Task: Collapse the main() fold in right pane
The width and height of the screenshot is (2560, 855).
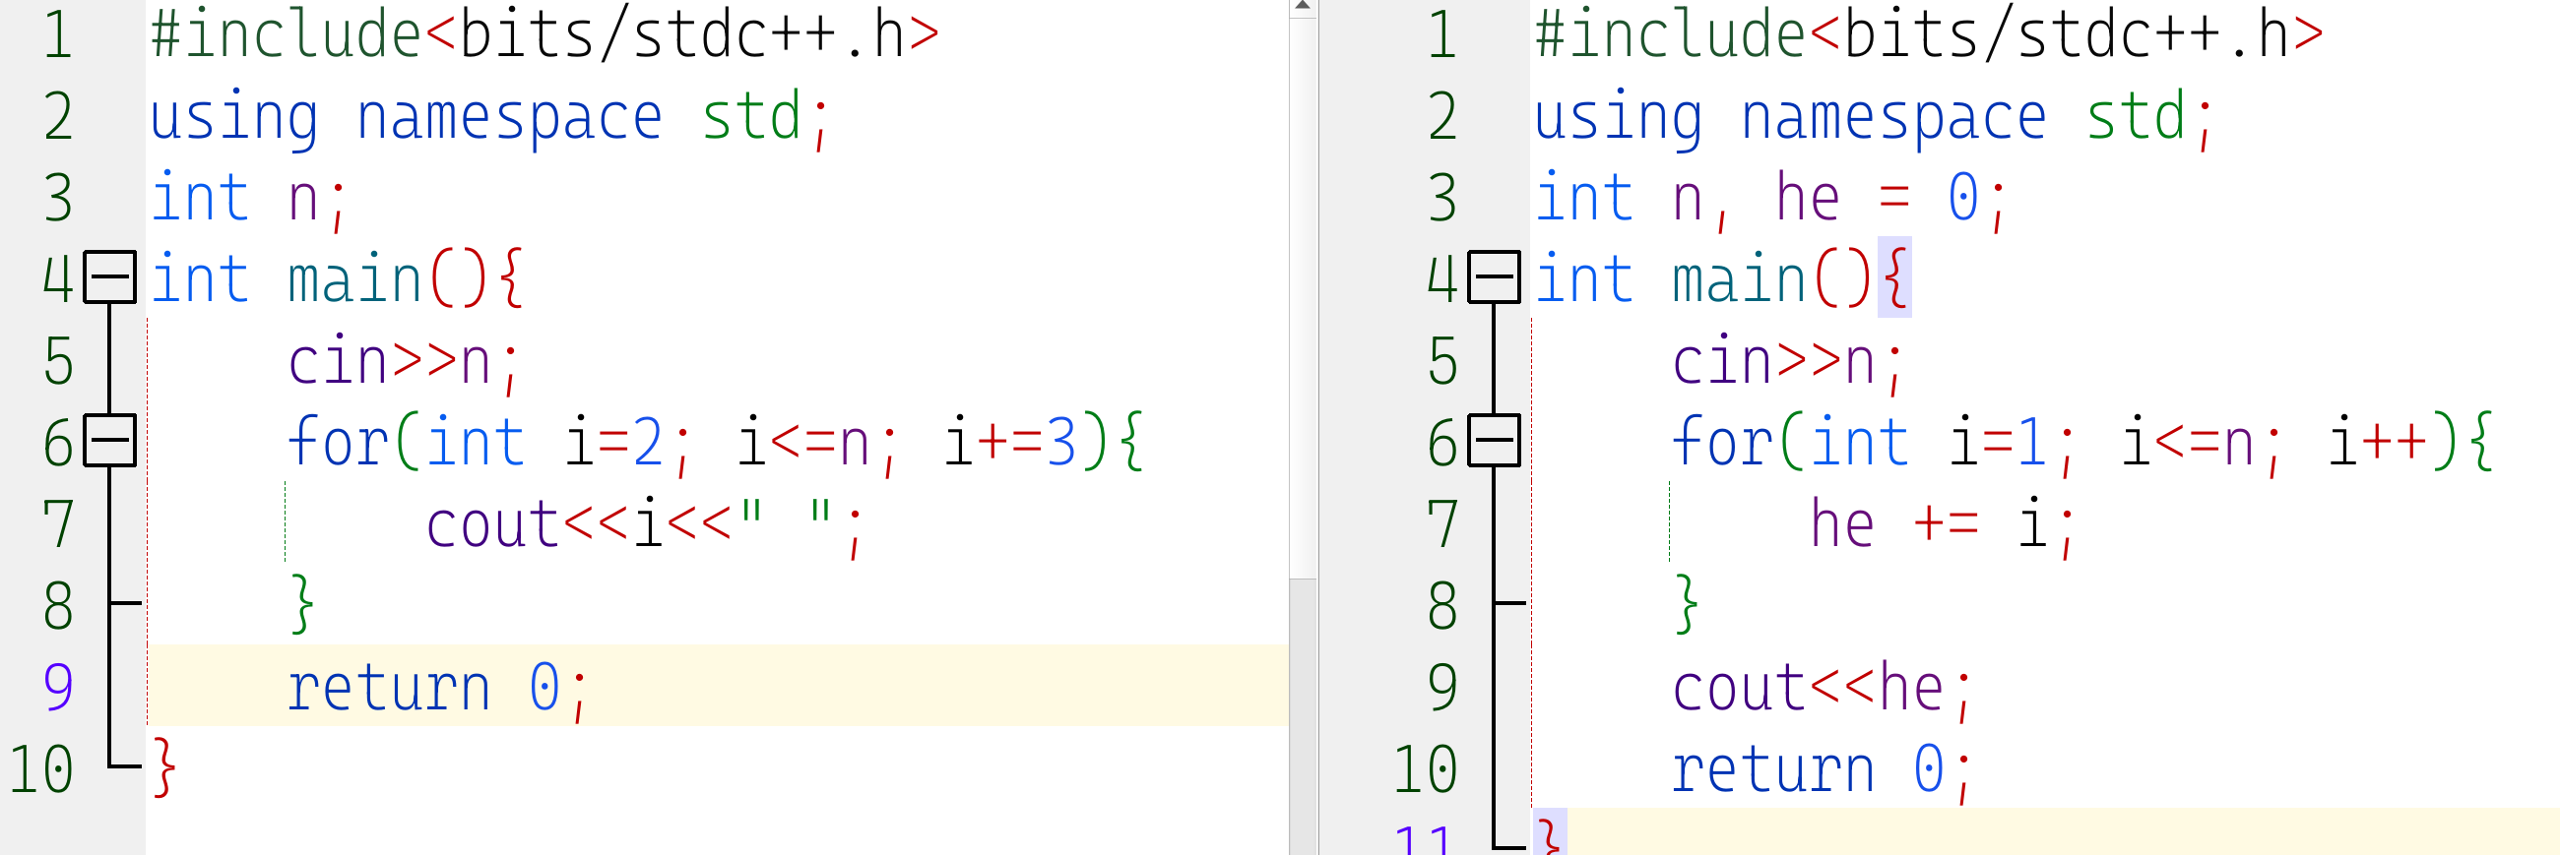Action: coord(1494,277)
